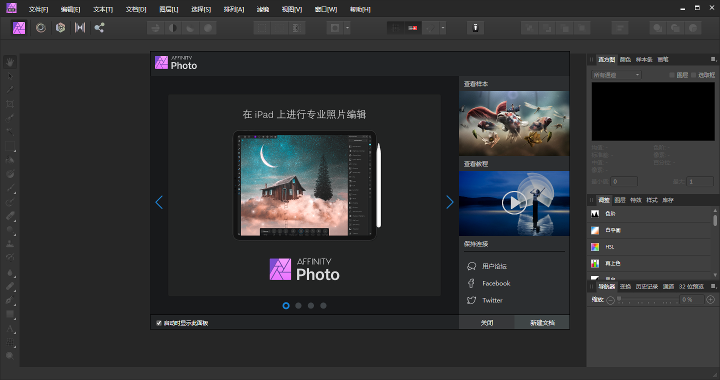This screenshot has width=720, height=380.
Task: Select the Flood Fill bucket tool
Action: pos(10,160)
